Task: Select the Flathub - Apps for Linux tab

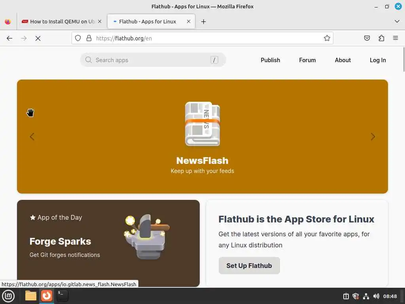Action: (151, 22)
